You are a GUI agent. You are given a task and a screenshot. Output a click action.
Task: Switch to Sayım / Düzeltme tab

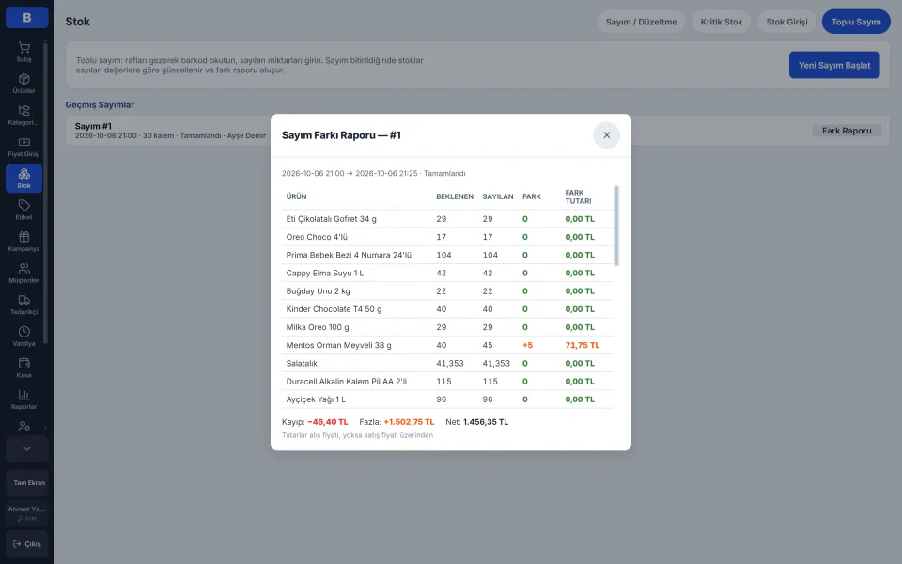pyautogui.click(x=641, y=22)
